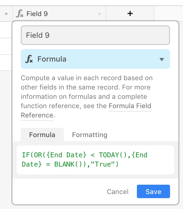
Task: Save the formula field
Action: coord(153,191)
